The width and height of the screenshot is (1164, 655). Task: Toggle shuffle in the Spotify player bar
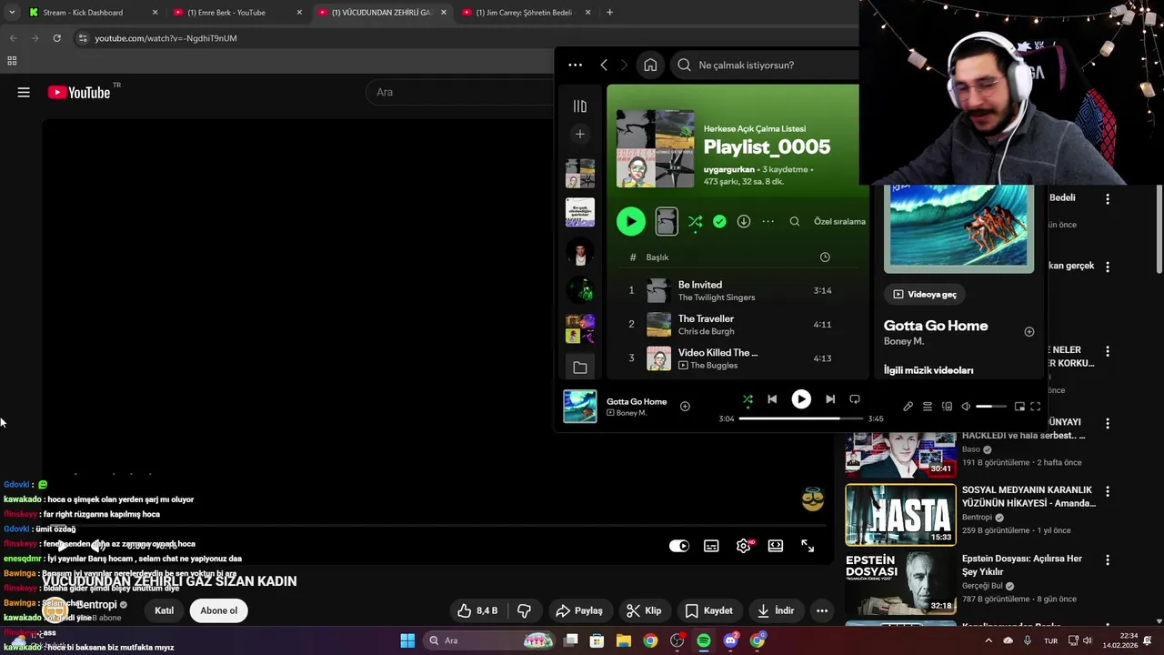(x=748, y=399)
